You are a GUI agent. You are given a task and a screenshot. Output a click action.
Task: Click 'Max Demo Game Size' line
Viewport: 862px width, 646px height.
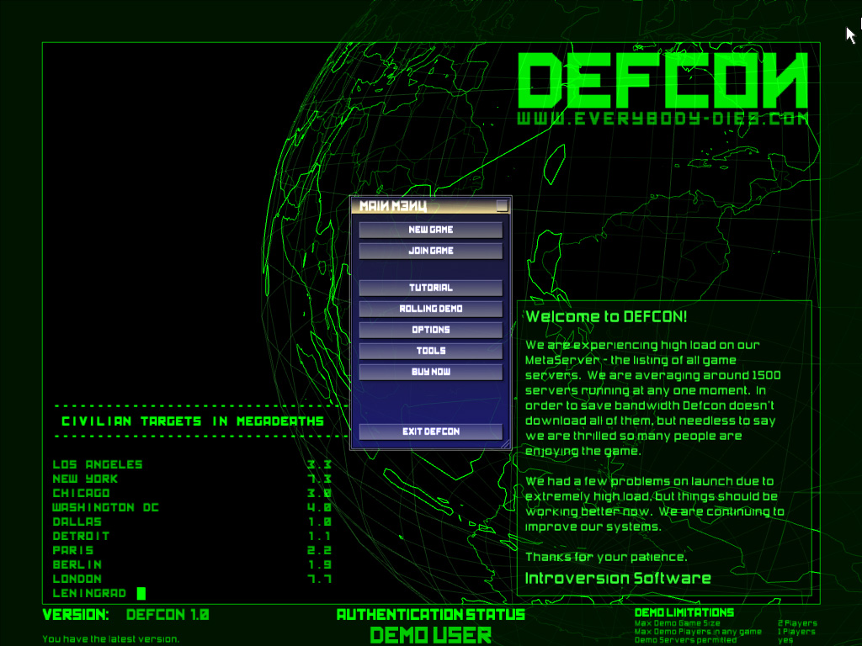click(x=678, y=623)
